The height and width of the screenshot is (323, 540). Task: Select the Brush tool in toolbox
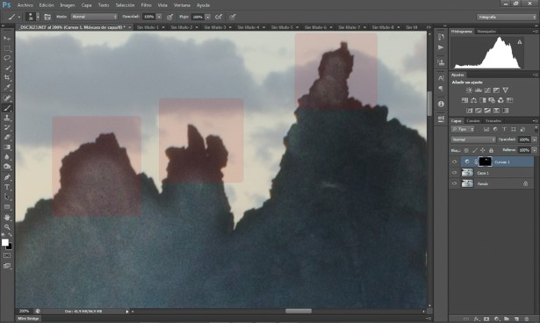(7, 108)
